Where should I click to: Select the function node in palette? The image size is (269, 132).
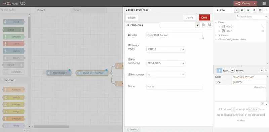pyautogui.click(x=13, y=90)
